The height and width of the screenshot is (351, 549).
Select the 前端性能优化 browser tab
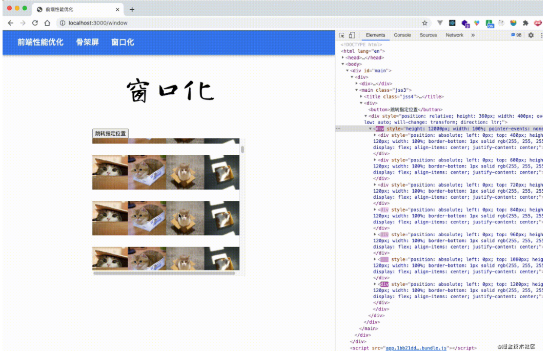[77, 9]
